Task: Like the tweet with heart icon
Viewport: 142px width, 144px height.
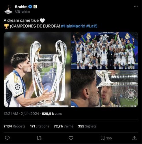Action: coord(71,138)
